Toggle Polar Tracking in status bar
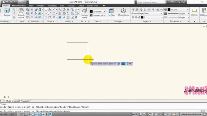Viewport: 207px width, 116px height. [x=29, y=114]
